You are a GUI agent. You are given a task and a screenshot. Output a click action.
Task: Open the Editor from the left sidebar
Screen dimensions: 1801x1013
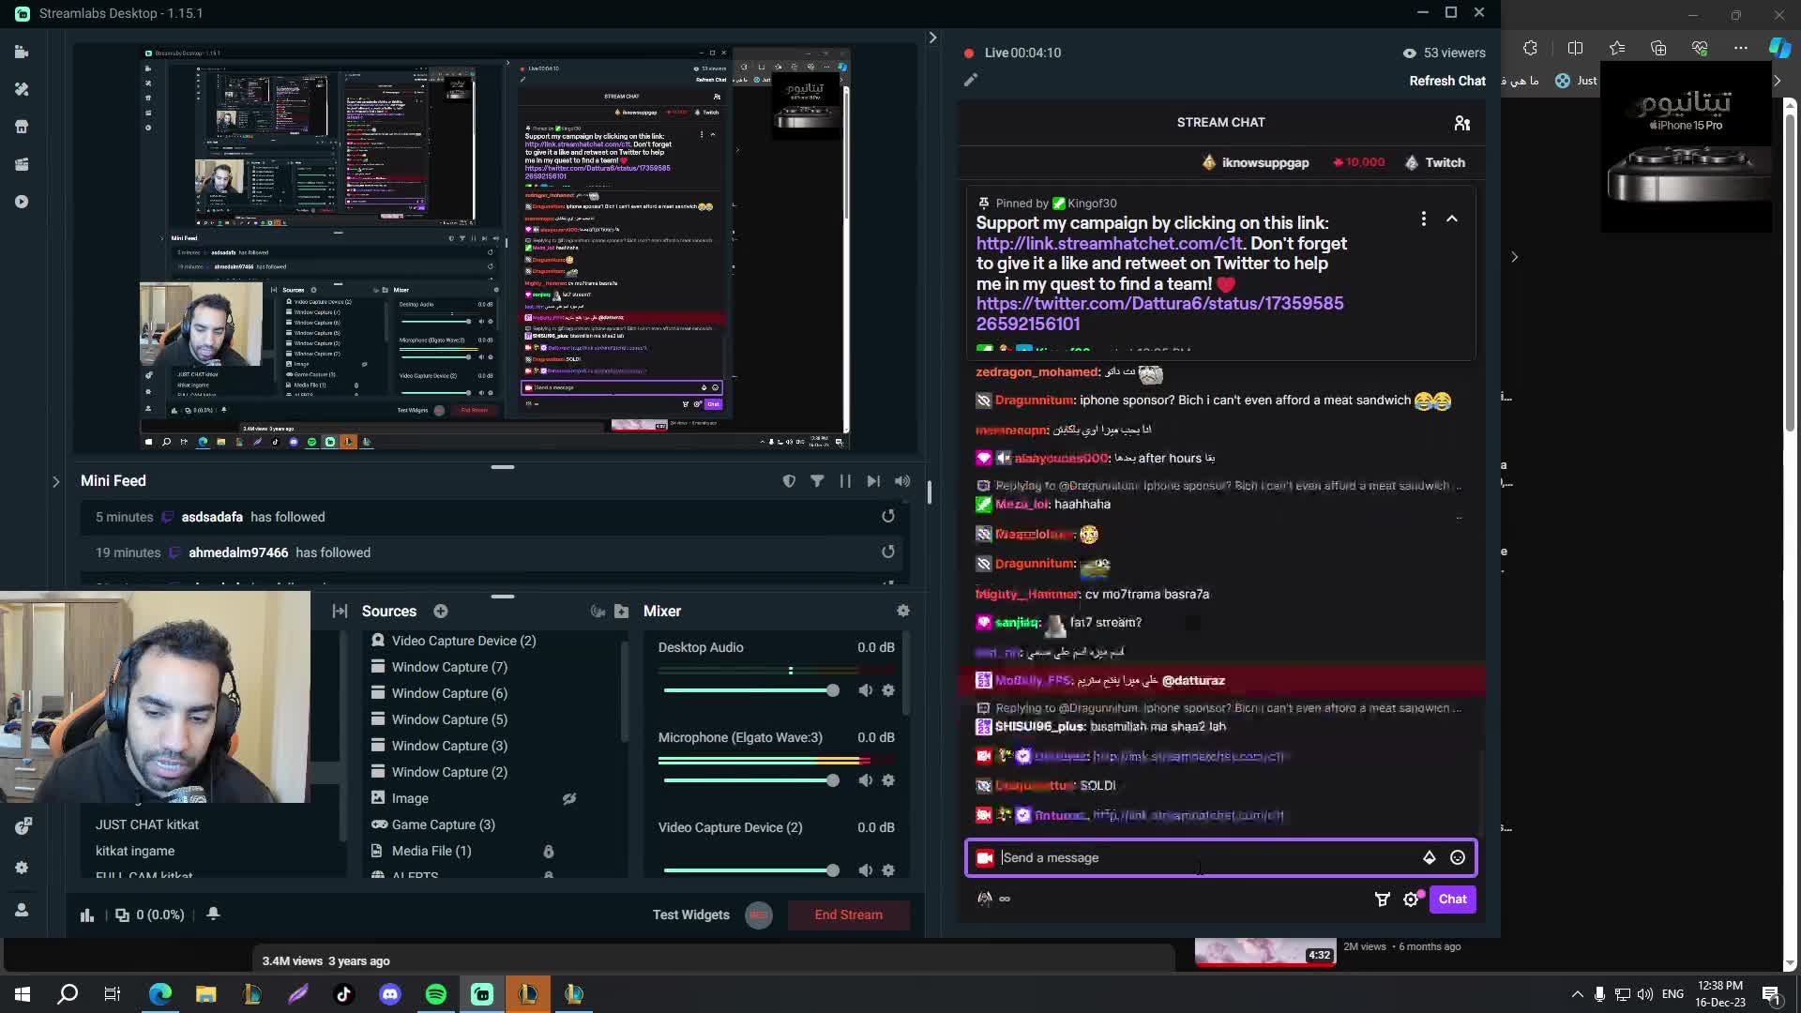click(22, 53)
